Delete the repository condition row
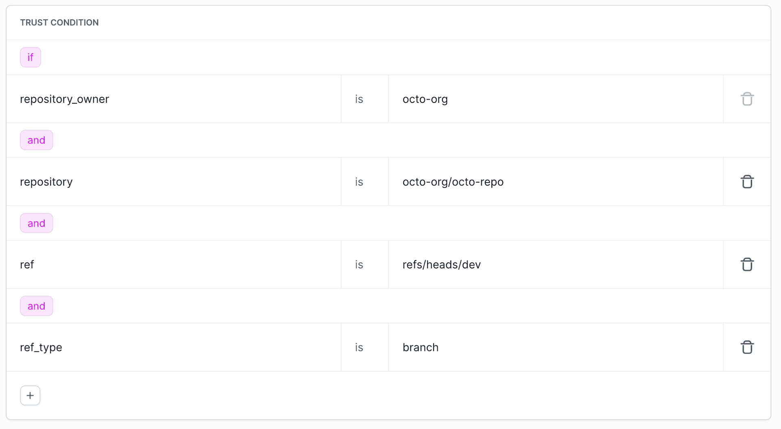781x429 pixels. pos(747,182)
